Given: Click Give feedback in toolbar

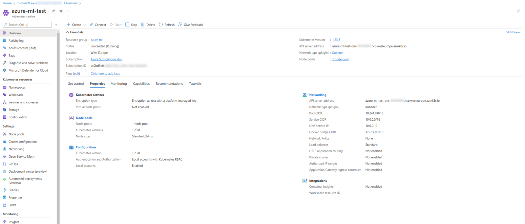Looking at the screenshot, I should tap(190, 25).
